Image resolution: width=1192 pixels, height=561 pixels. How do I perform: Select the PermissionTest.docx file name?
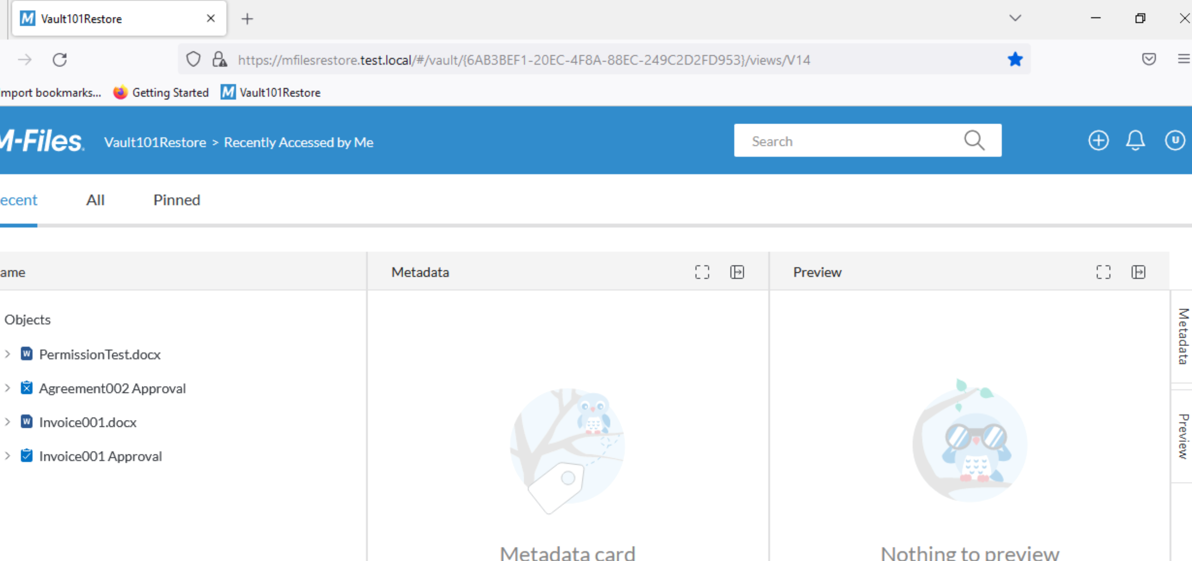click(100, 354)
